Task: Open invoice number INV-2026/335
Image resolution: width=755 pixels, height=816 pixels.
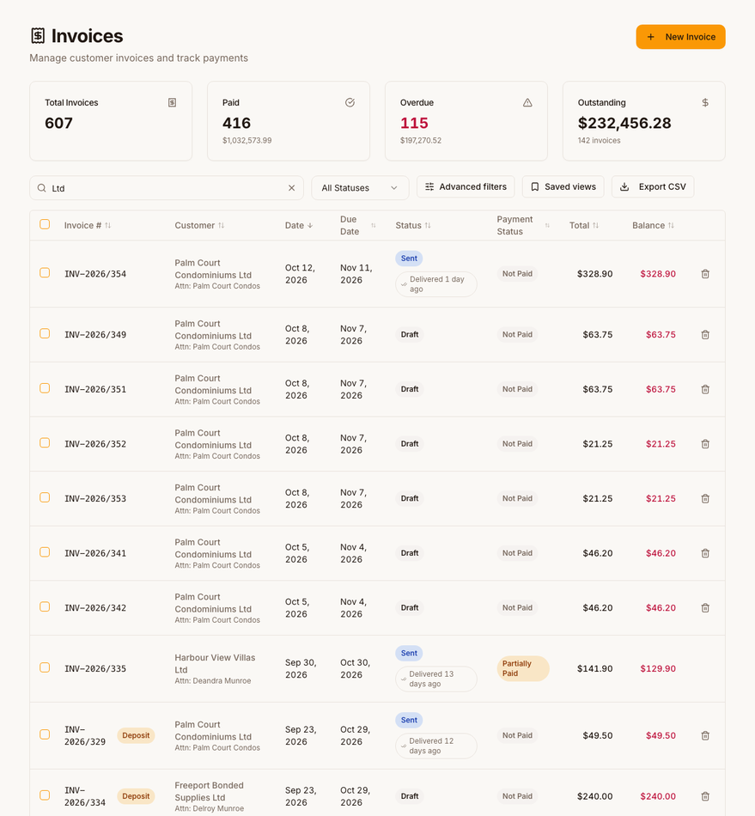Action: [95, 669]
